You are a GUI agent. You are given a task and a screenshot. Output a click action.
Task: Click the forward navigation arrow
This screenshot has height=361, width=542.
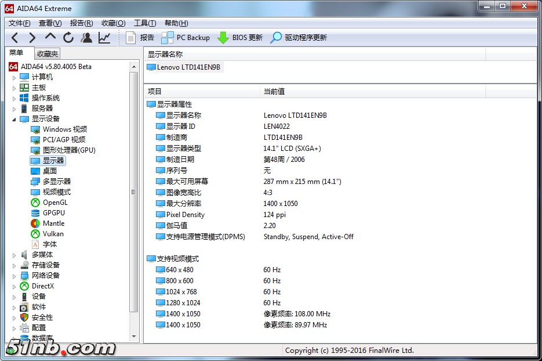coord(32,38)
